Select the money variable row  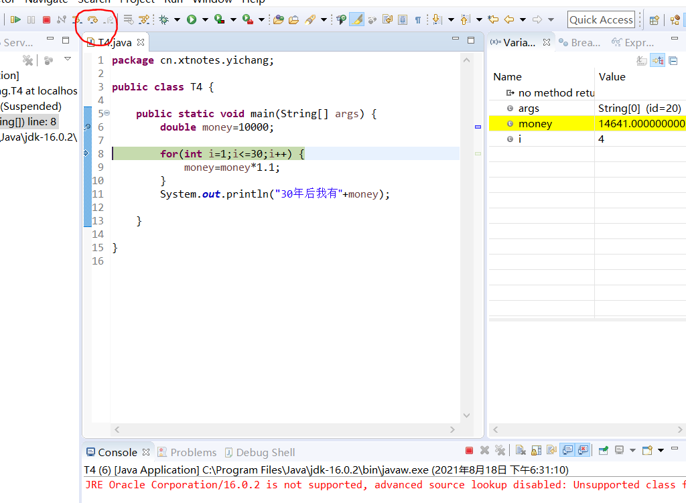pos(587,124)
